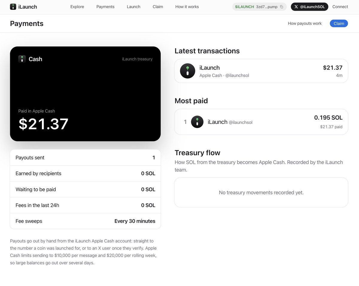
Task: Click Fees in the last 24h label
Action: point(37,205)
